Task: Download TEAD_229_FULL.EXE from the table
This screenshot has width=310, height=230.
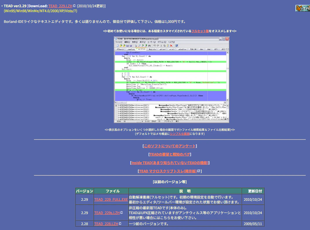Action: click(x=111, y=200)
